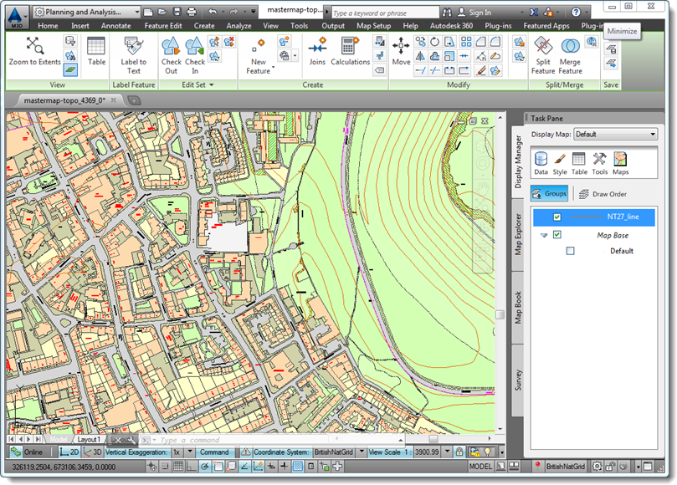Screen dimensions: 677x485
Task: Switch to the Home ribbon tab
Action: (x=48, y=26)
